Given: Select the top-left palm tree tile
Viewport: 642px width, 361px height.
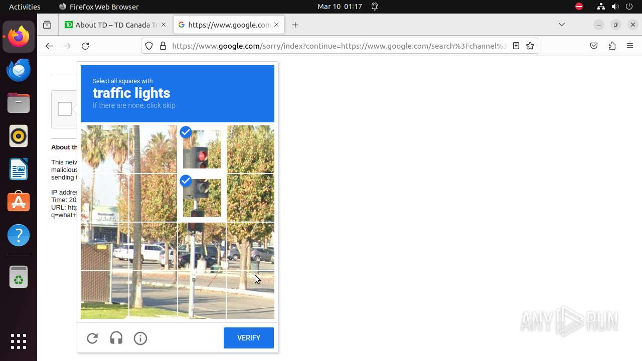Looking at the screenshot, I should tap(104, 149).
